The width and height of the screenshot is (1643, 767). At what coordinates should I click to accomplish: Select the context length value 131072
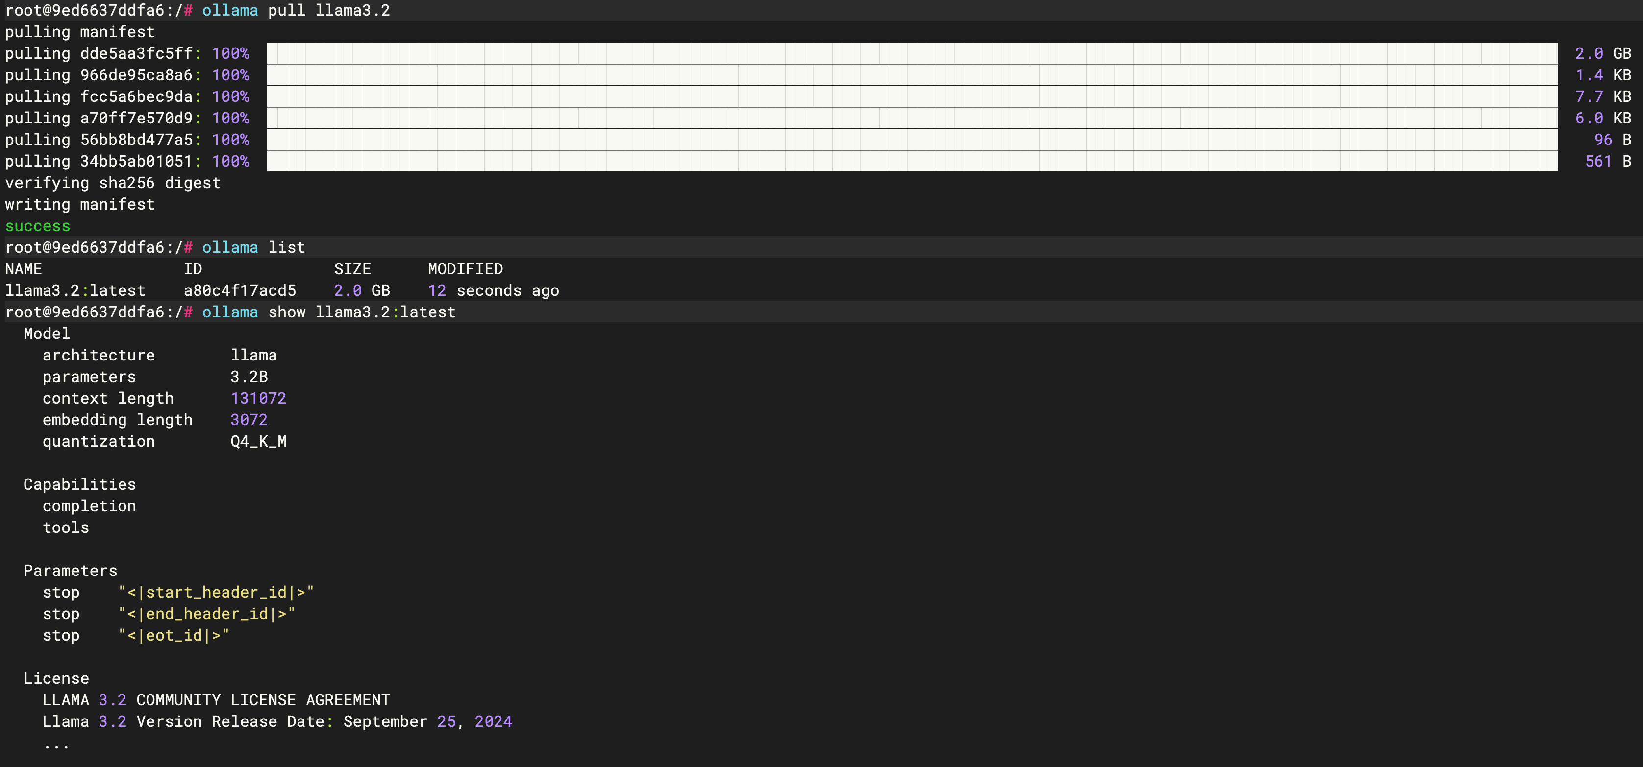(258, 398)
